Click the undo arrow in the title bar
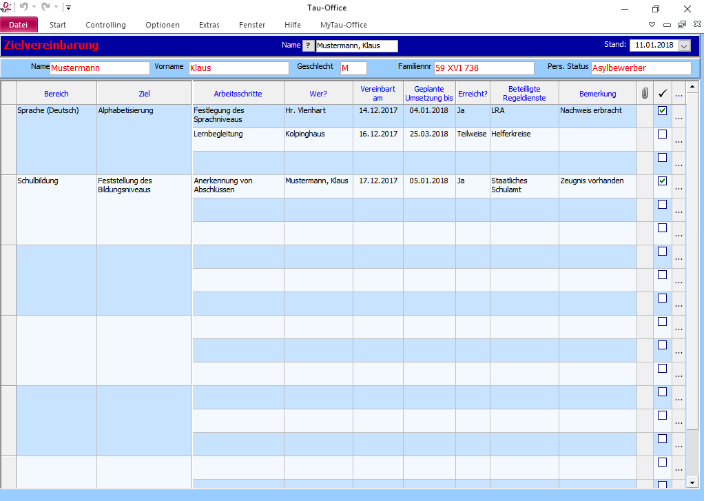Image resolution: width=704 pixels, height=501 pixels. click(x=23, y=8)
